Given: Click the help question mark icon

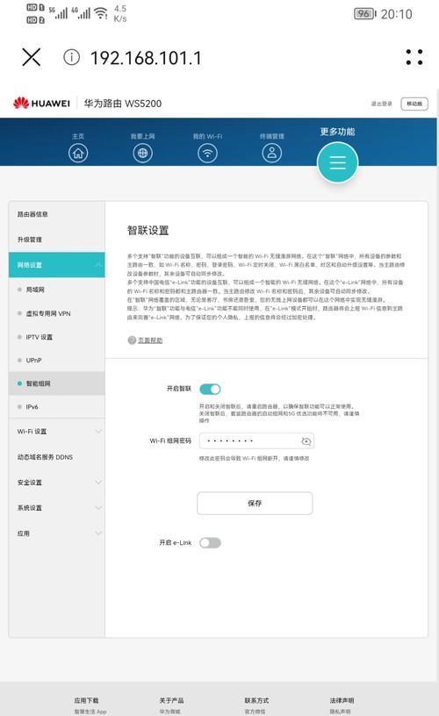Looking at the screenshot, I should point(132,340).
